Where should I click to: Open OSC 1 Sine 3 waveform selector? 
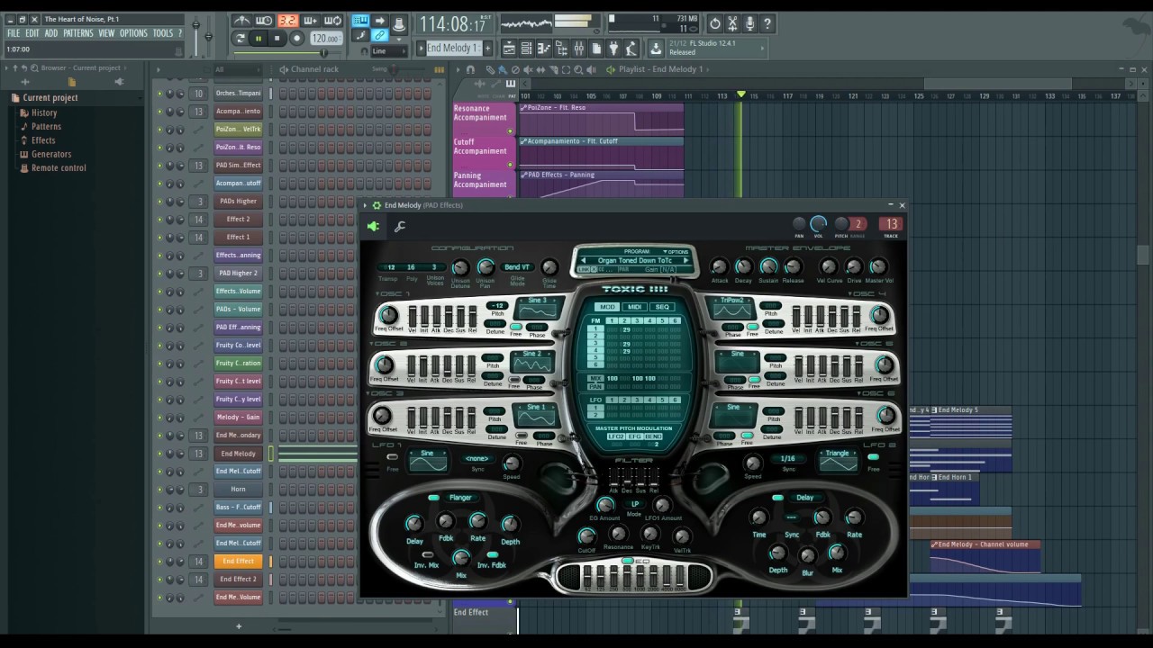[538, 308]
